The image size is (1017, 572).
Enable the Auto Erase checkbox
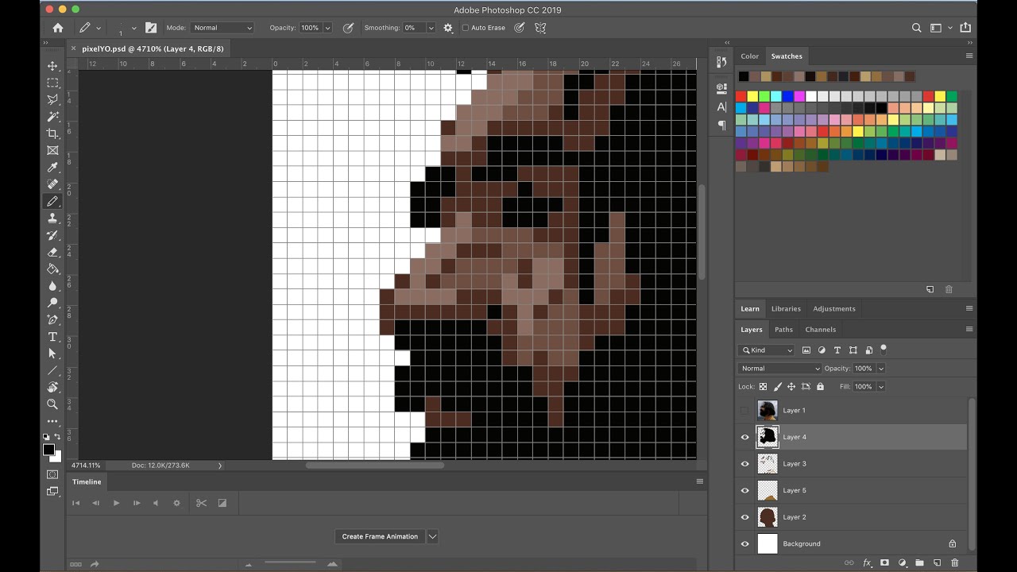pos(466,28)
